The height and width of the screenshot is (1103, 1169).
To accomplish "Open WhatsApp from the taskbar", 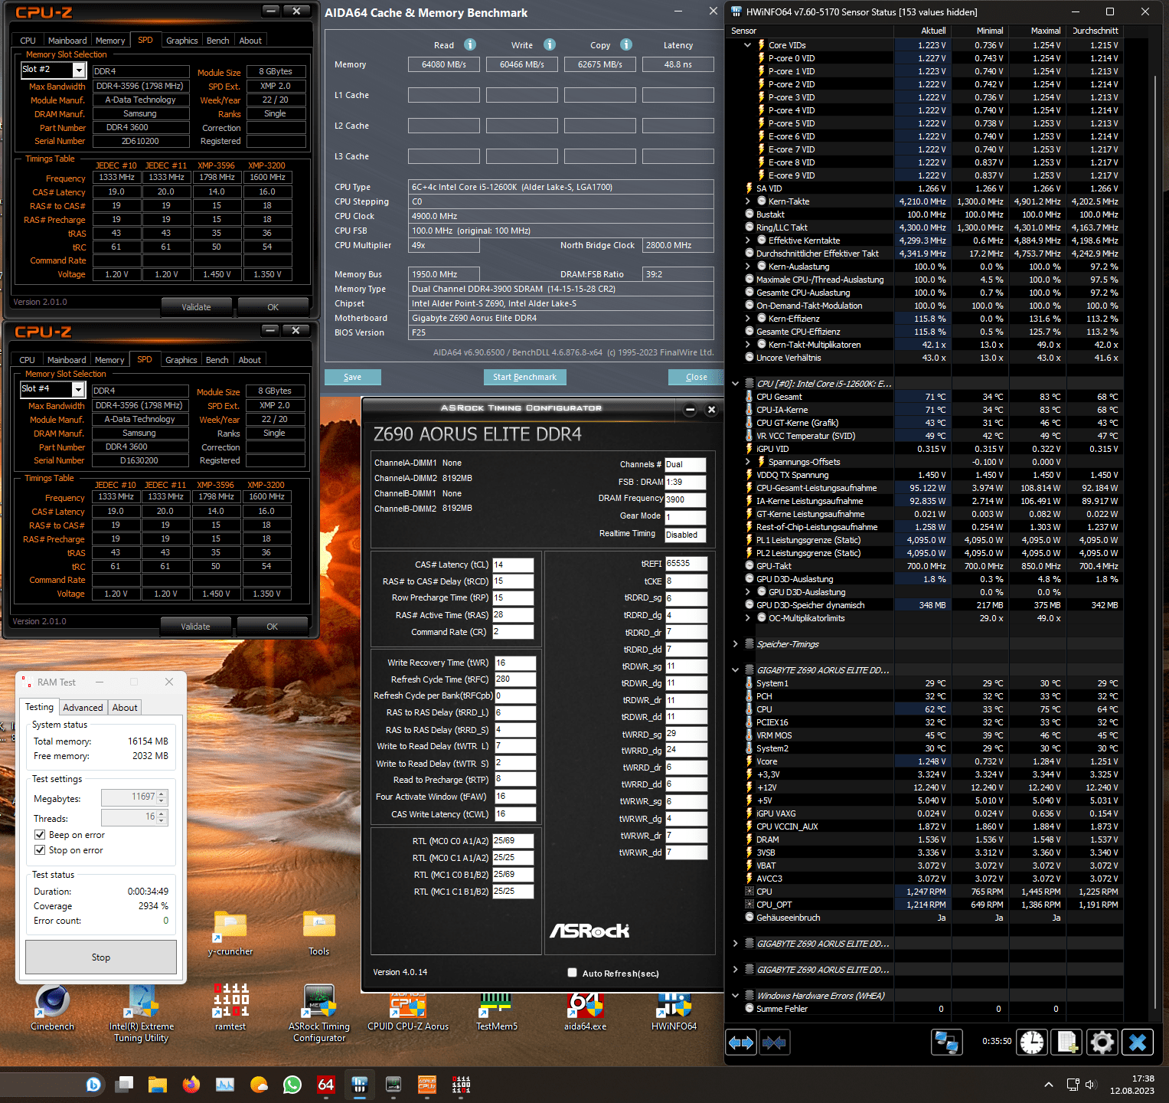I will click(292, 1085).
